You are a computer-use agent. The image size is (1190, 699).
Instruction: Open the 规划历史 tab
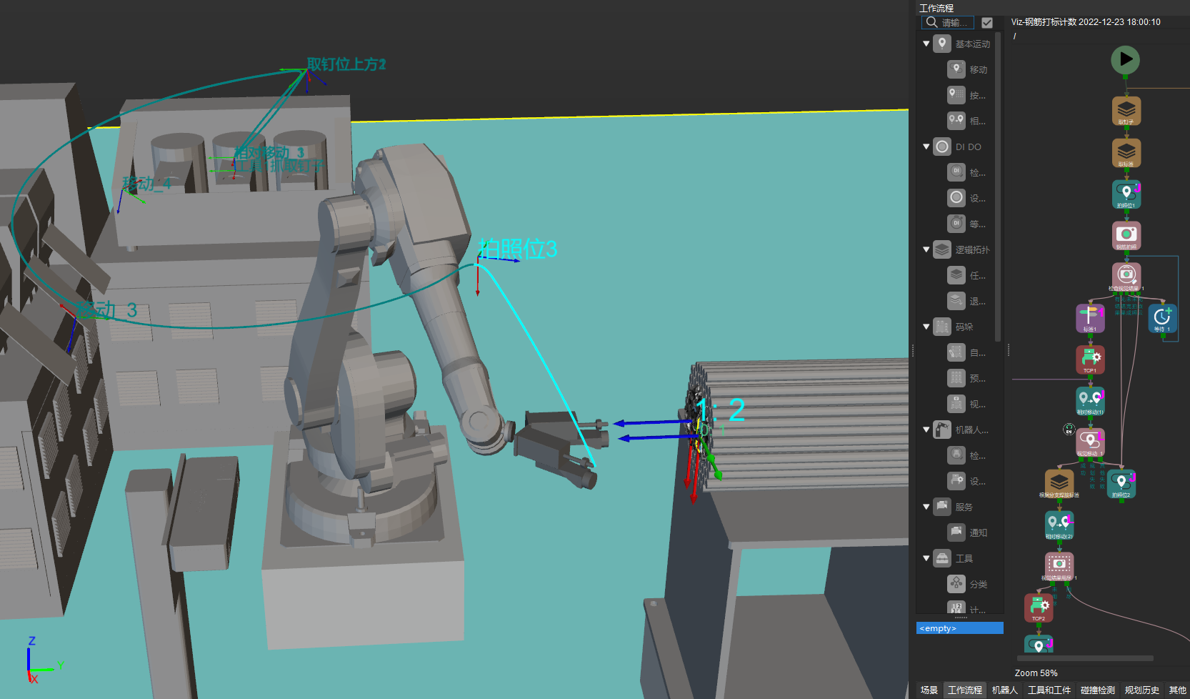click(1141, 690)
